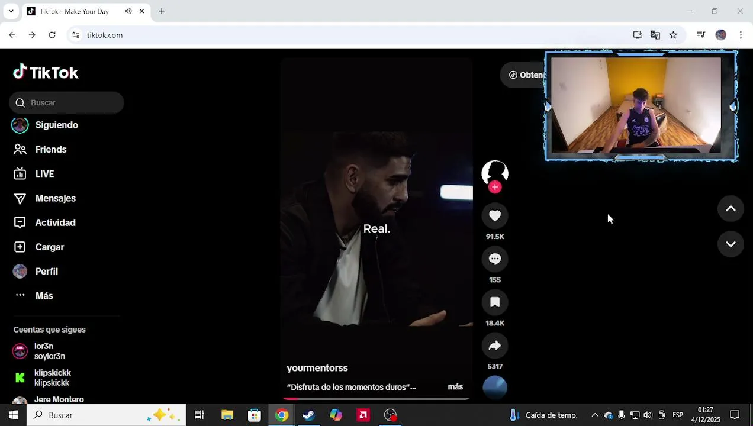Click the translate page icon
Screen dimensions: 753x426
(x=655, y=35)
